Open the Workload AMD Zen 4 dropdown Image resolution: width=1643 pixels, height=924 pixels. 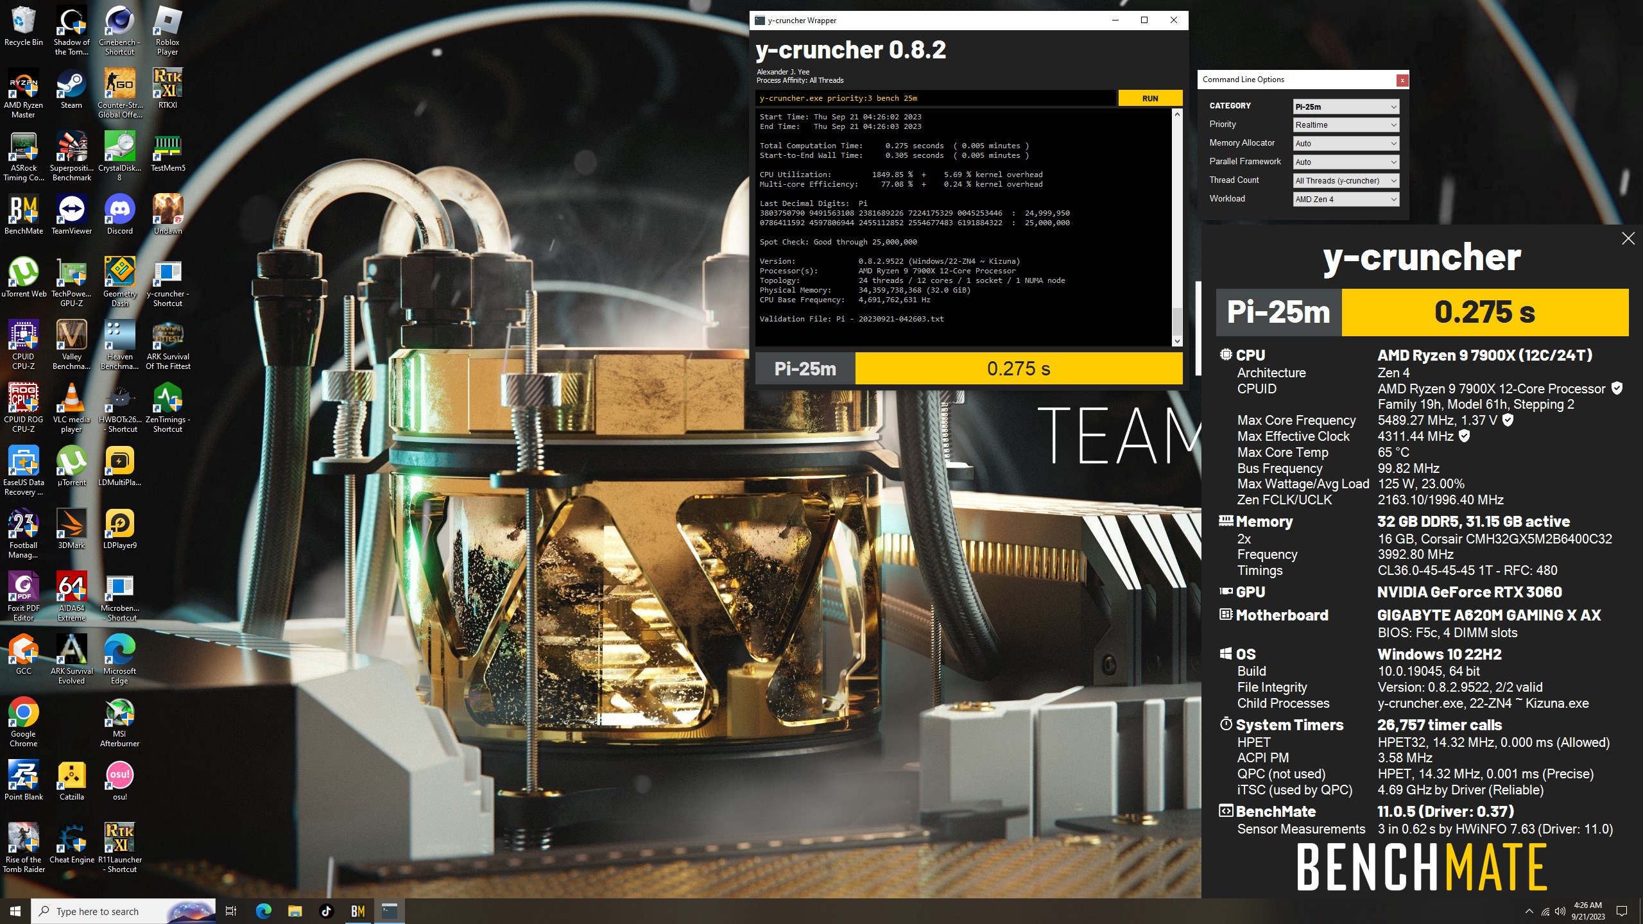[x=1346, y=200]
